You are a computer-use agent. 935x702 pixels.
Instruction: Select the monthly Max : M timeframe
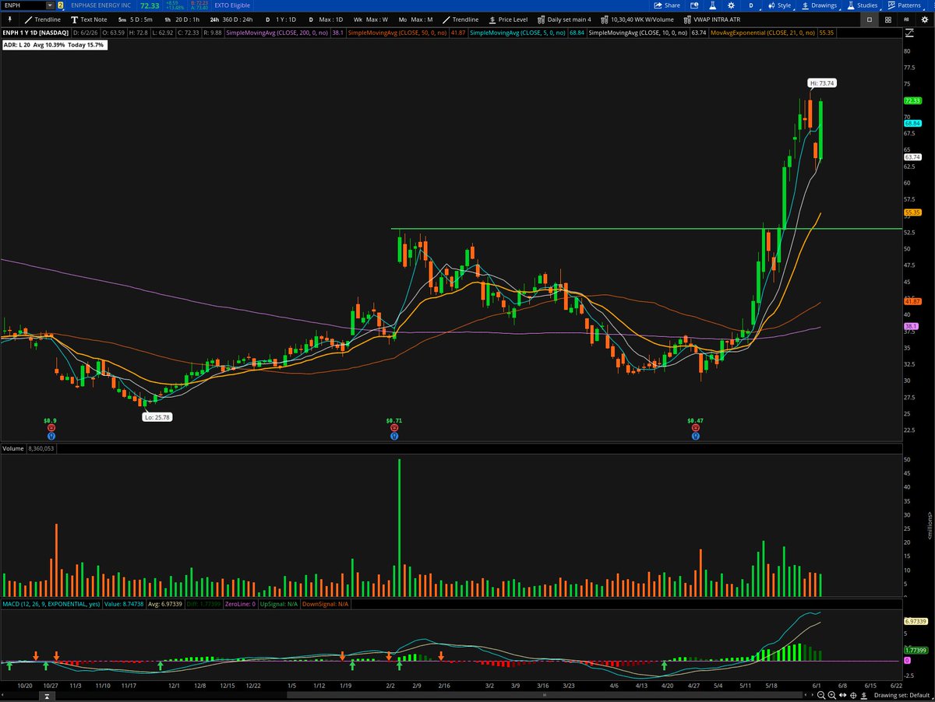pos(416,19)
